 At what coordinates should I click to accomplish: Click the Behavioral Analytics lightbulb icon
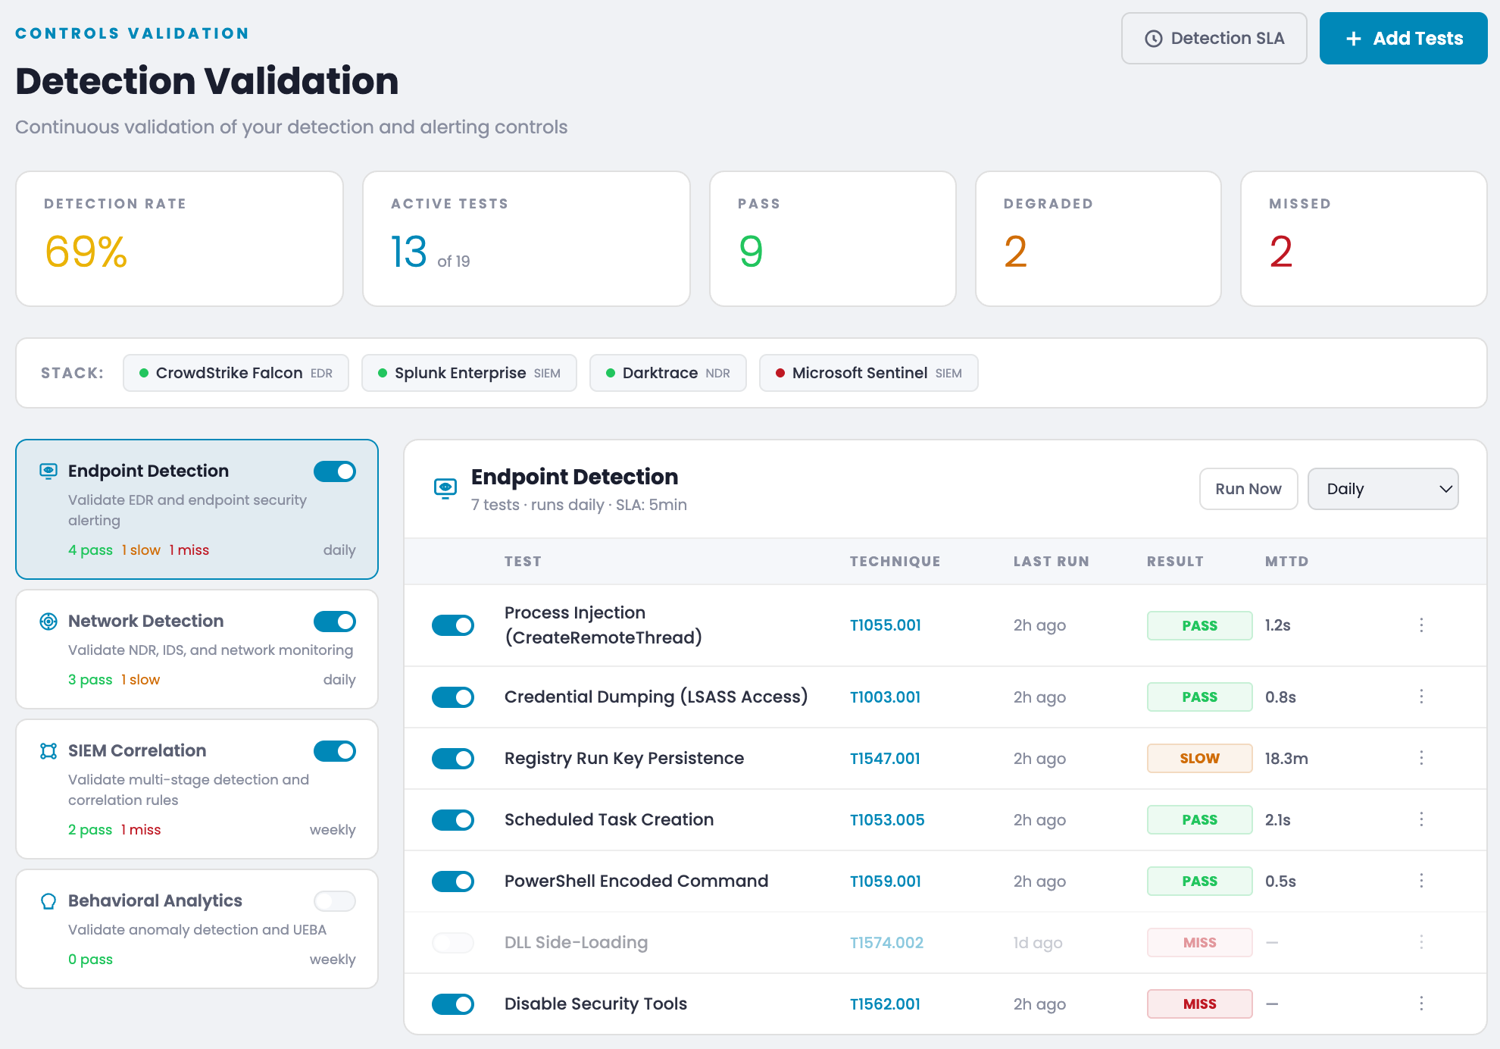click(x=48, y=901)
